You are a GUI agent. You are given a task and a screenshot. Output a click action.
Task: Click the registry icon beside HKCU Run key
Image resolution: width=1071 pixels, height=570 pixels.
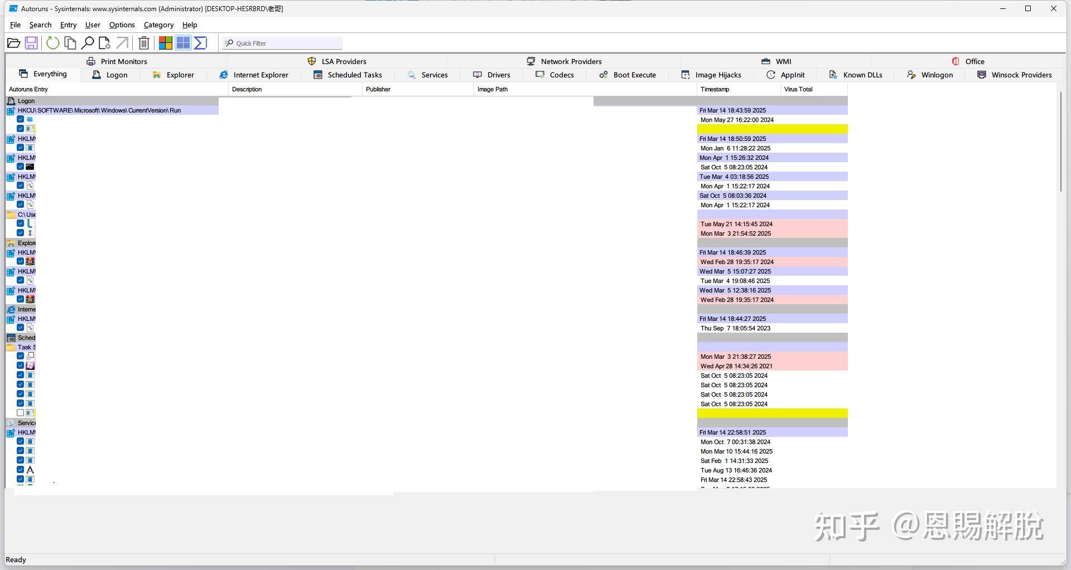pyautogui.click(x=11, y=110)
